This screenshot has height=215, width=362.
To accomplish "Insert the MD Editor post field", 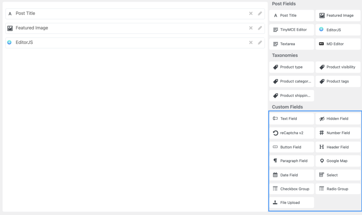I will [x=338, y=44].
